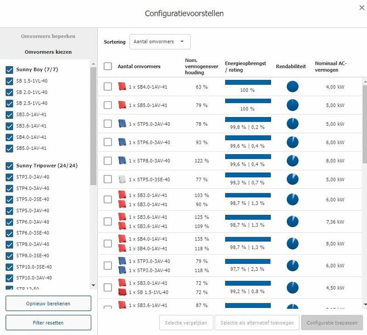Uncheck STP10.0-3SE-40 in inverter filter

click(9, 267)
